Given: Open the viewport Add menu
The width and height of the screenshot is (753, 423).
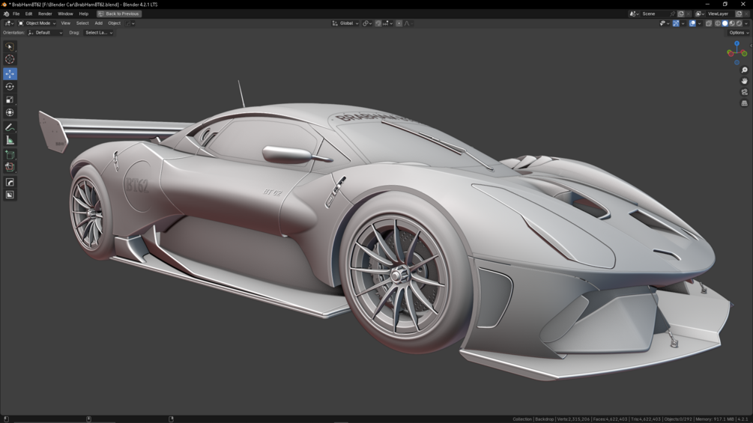Looking at the screenshot, I should [x=98, y=23].
